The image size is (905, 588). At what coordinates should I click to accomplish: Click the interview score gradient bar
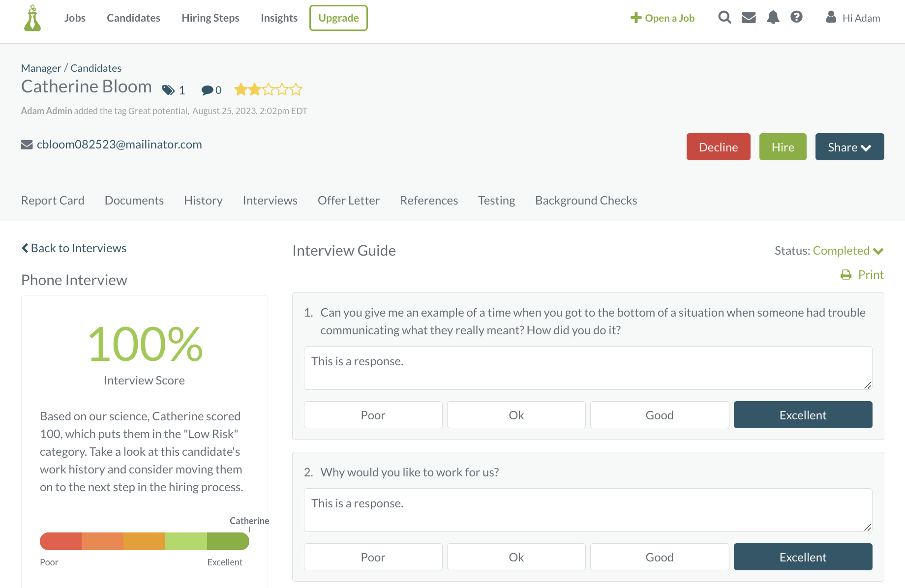pos(144,541)
